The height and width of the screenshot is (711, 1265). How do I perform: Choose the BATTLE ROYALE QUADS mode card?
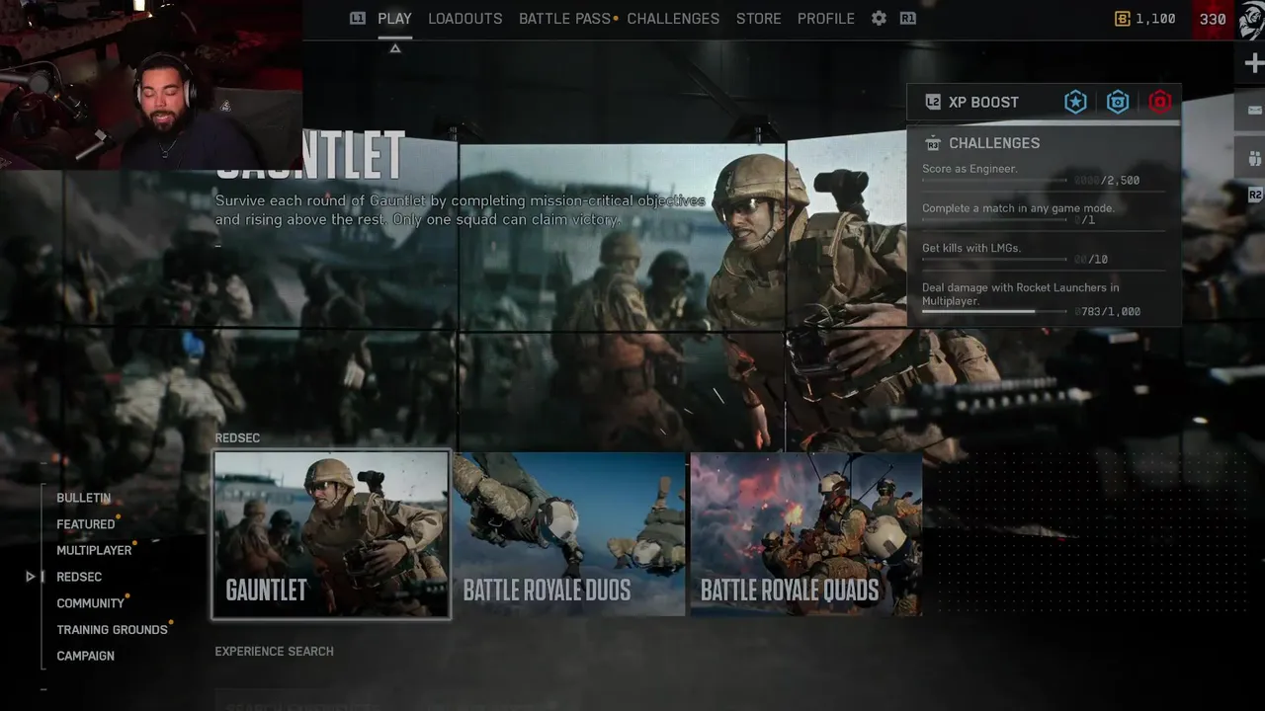click(x=806, y=534)
